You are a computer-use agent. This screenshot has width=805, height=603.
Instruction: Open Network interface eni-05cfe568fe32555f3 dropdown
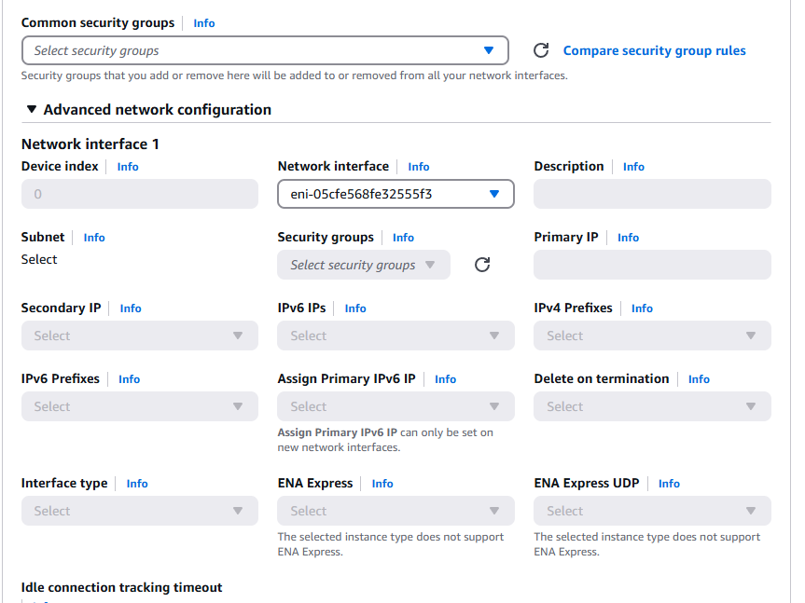[x=396, y=194]
